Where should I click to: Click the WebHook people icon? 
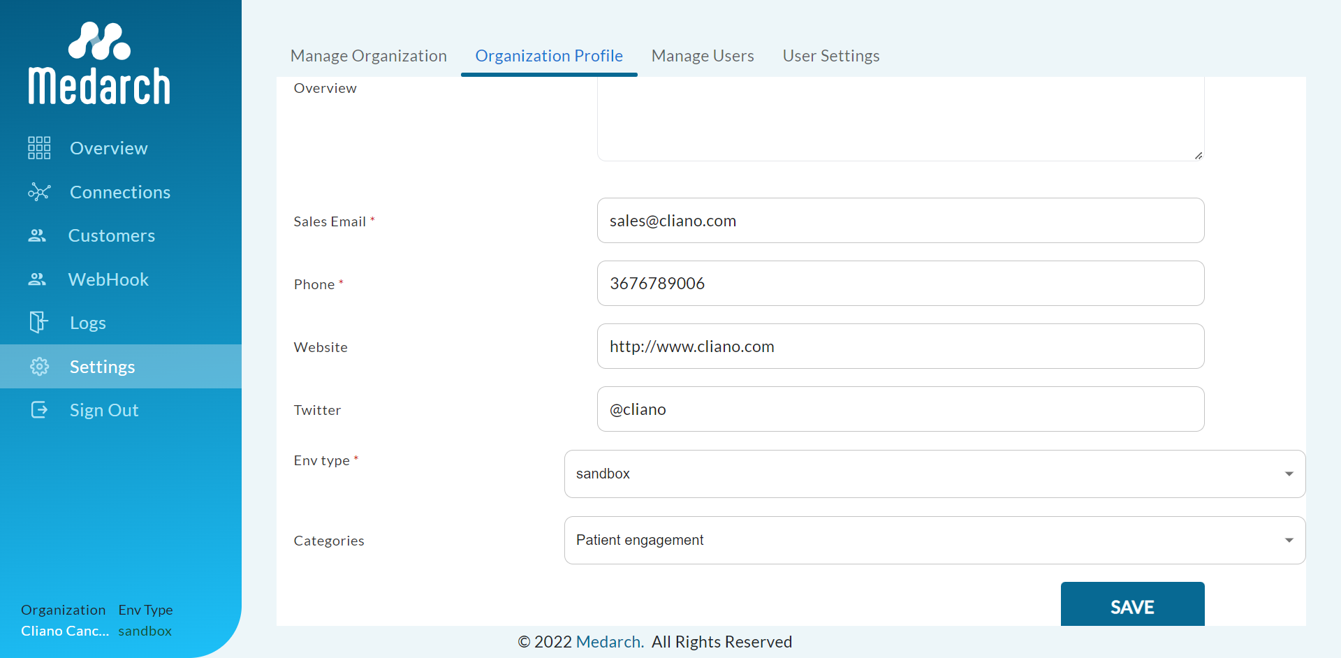point(37,279)
